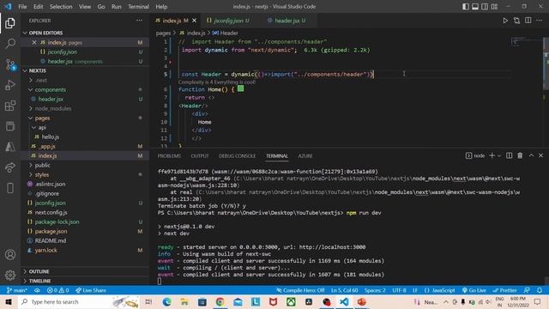The height and width of the screenshot is (309, 549).
Task: Toggle Compile Hero in status bar
Action: (300, 290)
